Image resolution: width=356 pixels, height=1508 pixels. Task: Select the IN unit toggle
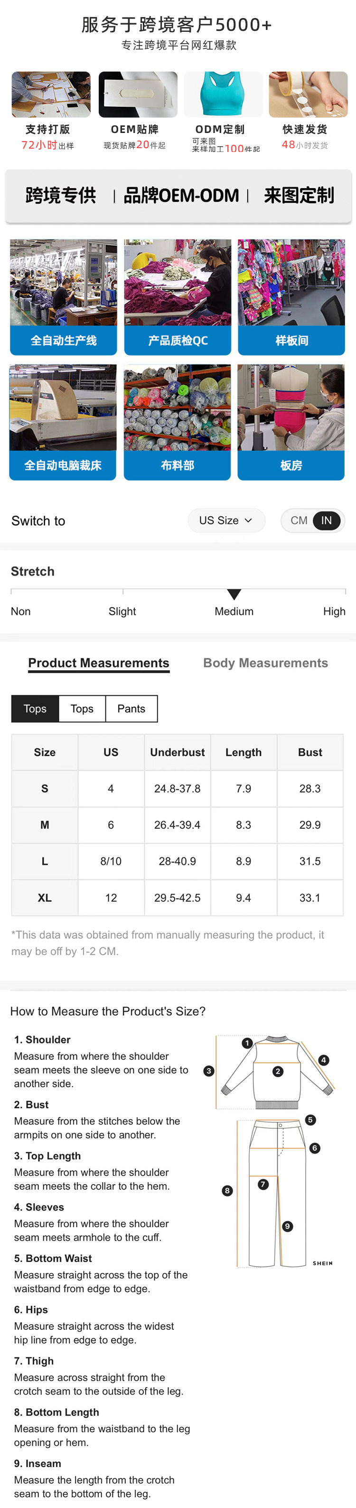pos(326,521)
